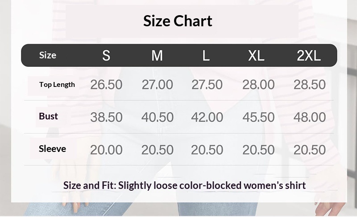This screenshot has width=357, height=217.
Task: Click Sleeve value 20.00 for size S
Action: pyautogui.click(x=106, y=150)
